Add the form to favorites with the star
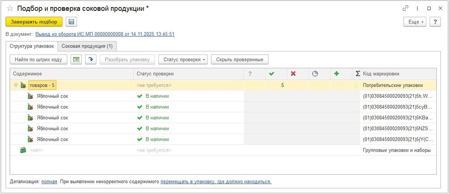Screen dimensions: 449x194 tap(9, 8)
